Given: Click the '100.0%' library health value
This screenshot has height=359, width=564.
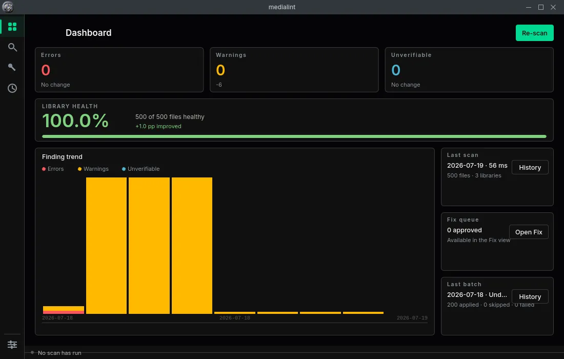Looking at the screenshot, I should 75,121.
